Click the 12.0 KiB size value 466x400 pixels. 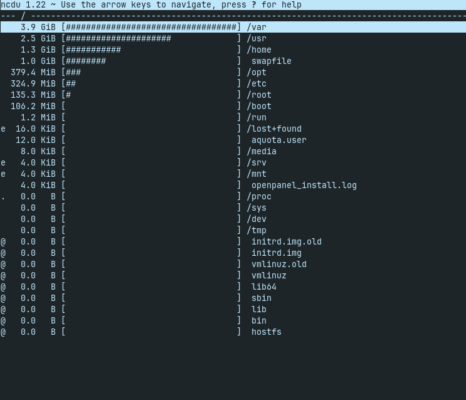36,140
